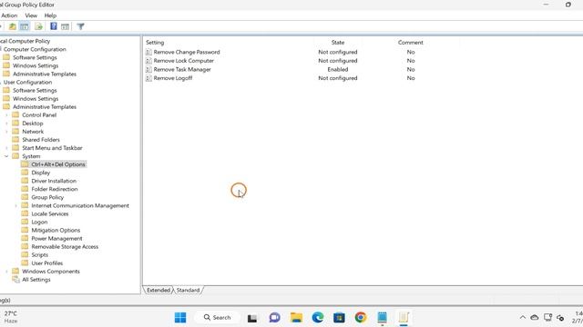
Task: Click folder icon next to Control Panel
Action: (15, 115)
